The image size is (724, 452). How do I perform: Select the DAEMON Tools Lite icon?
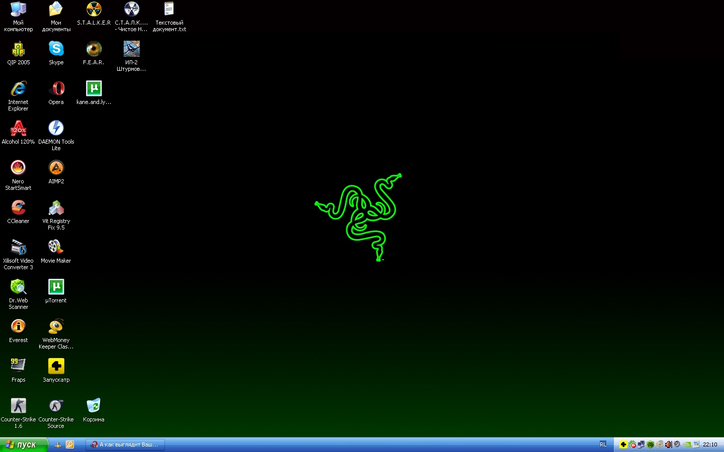click(x=56, y=129)
